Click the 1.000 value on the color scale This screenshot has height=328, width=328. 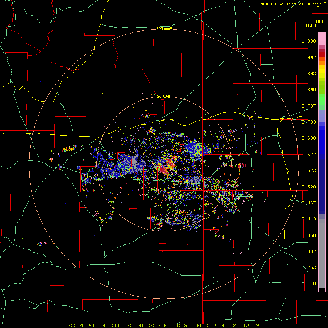pyautogui.click(x=309, y=41)
